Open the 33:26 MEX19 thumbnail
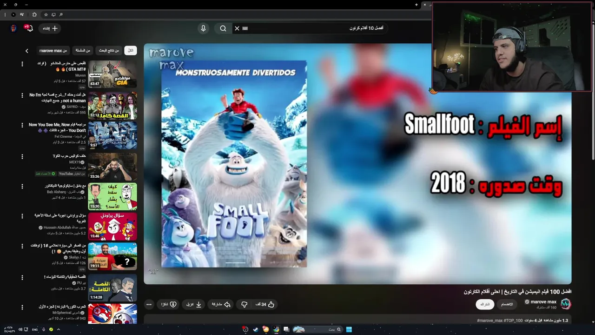This screenshot has width=595, height=335. (x=112, y=166)
